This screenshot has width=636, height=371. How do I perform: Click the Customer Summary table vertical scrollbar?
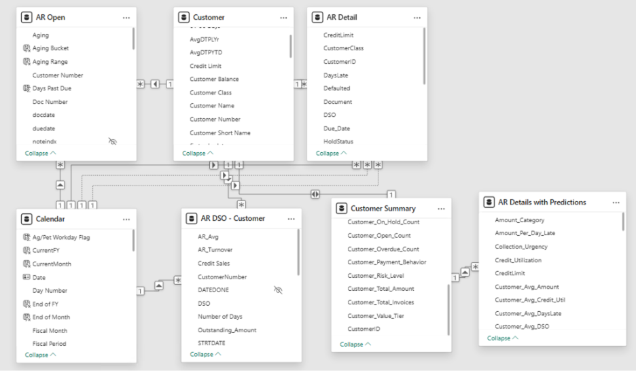448,309
